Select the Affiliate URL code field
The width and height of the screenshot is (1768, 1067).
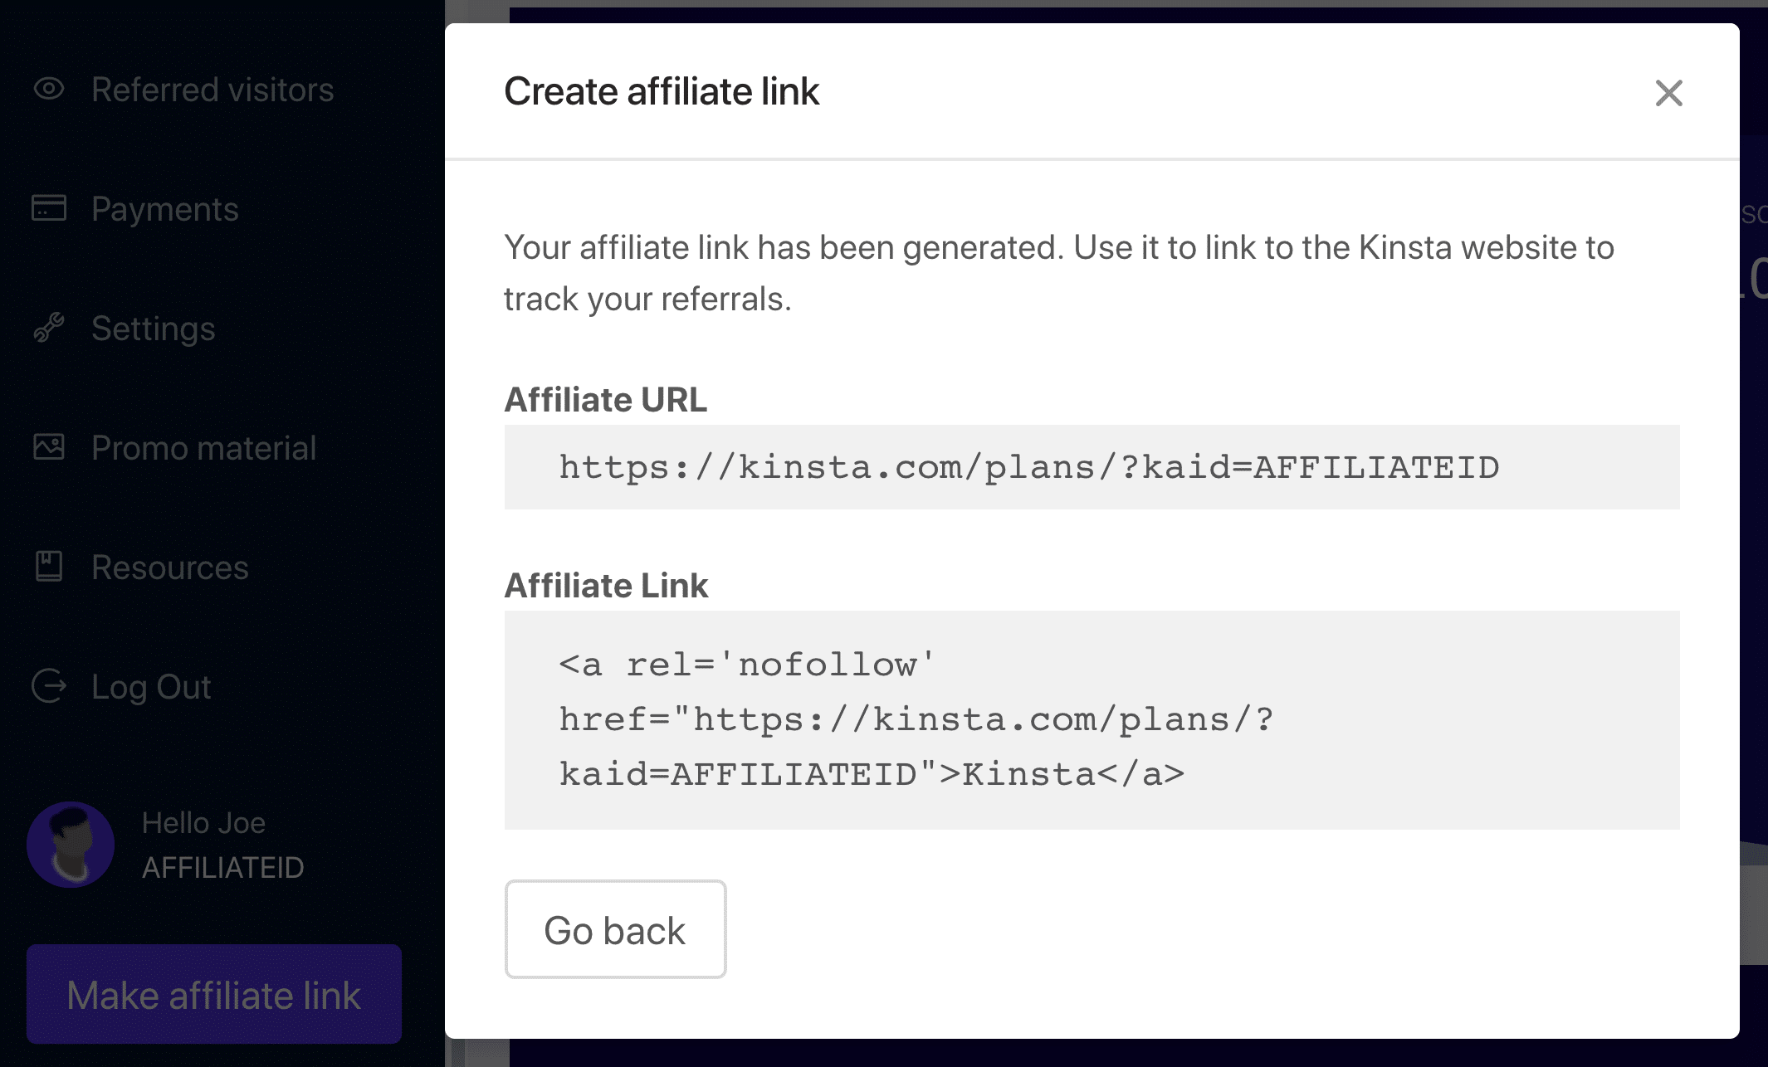coord(1092,467)
